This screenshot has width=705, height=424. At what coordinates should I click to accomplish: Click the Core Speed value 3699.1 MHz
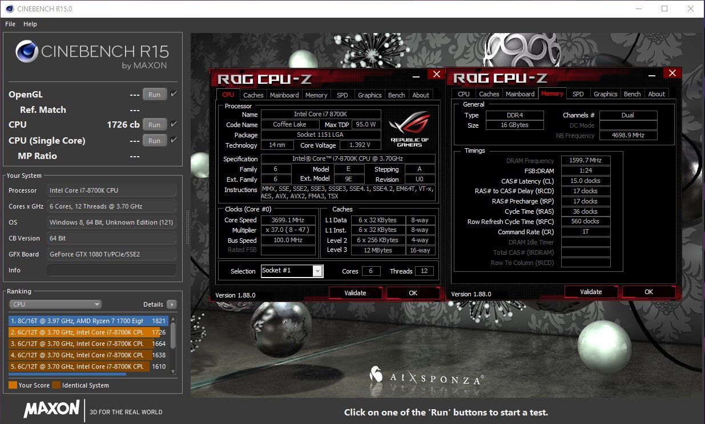pos(288,220)
